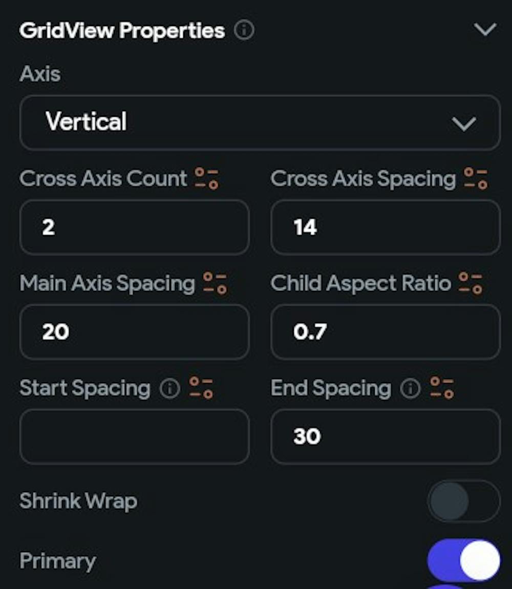Screen dimensions: 512x589
Task: Click the Start Spacing info icon
Action: click(x=169, y=389)
